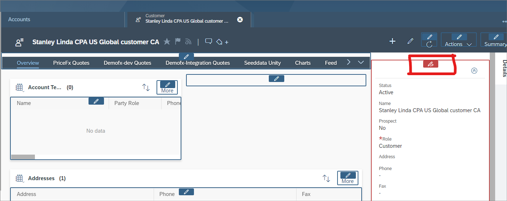
Task: Mark the account as favorite with star
Action: coord(167,42)
